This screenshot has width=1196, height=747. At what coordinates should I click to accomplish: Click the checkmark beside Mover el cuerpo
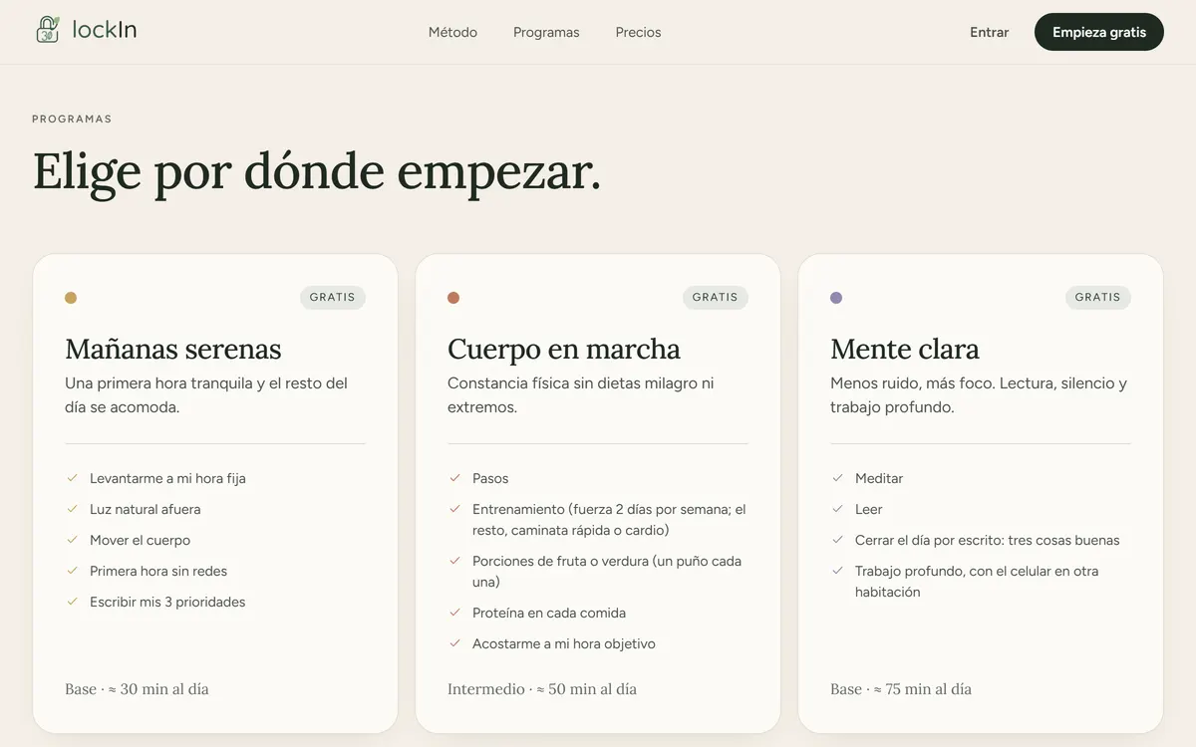point(72,540)
